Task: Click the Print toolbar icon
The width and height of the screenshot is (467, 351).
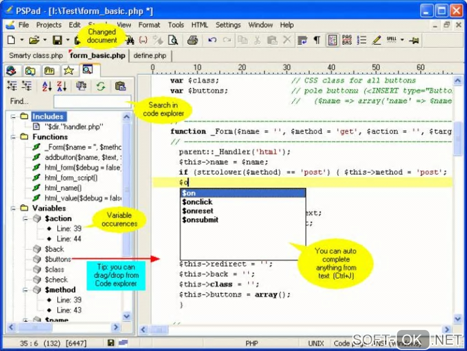Action: [192, 40]
